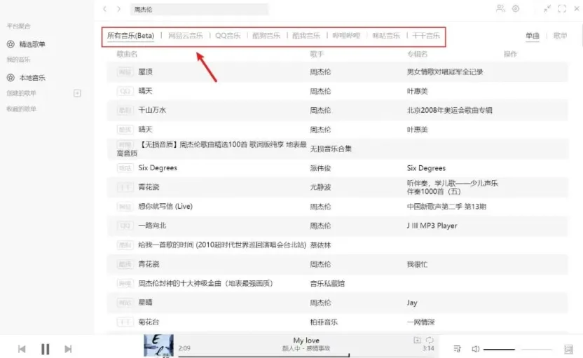The width and height of the screenshot is (583, 358).
Task: Mute with the speaker icon
Action: click(x=476, y=349)
